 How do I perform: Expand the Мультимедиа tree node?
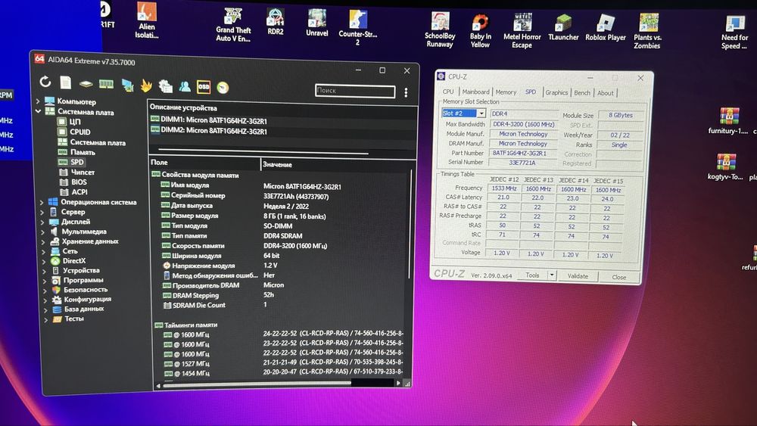point(43,232)
